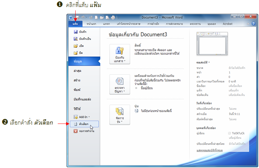Click the blue Help question mark icon
Image resolution: width=259 pixels, height=168 pixels.
pyautogui.click(x=254, y=24)
